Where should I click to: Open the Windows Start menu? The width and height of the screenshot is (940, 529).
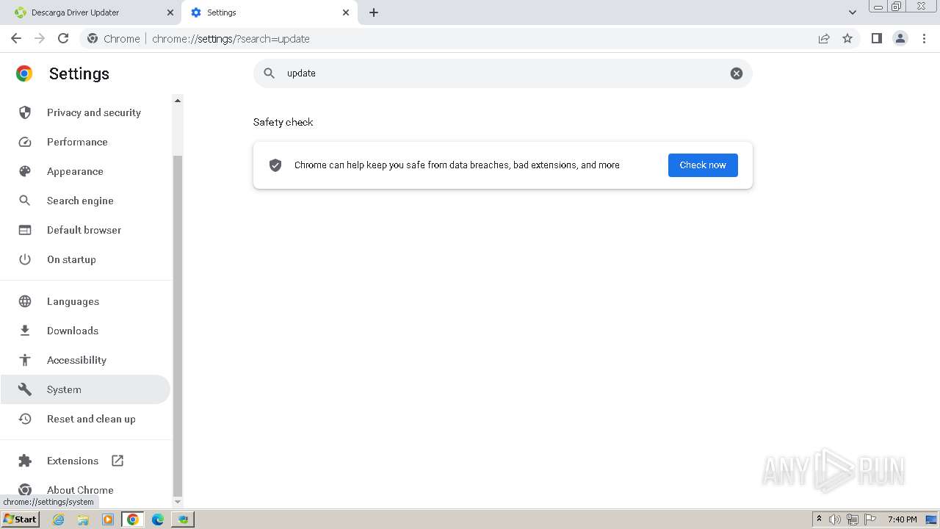20,519
